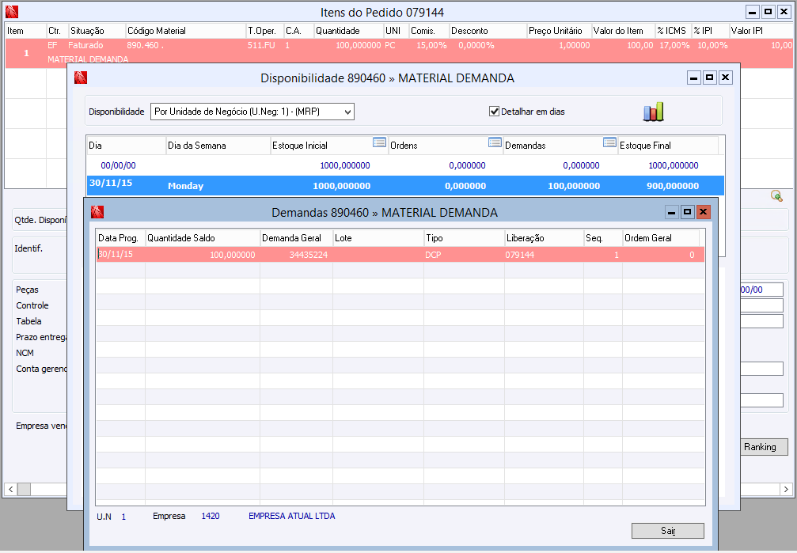Click the 30/11/15 date cell in Demandas
Image resolution: width=797 pixels, height=553 pixels.
coord(120,255)
